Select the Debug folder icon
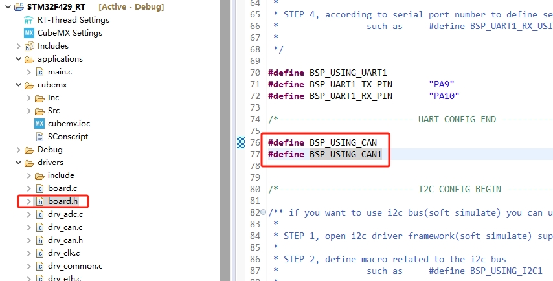This screenshot has width=553, height=281. point(29,150)
